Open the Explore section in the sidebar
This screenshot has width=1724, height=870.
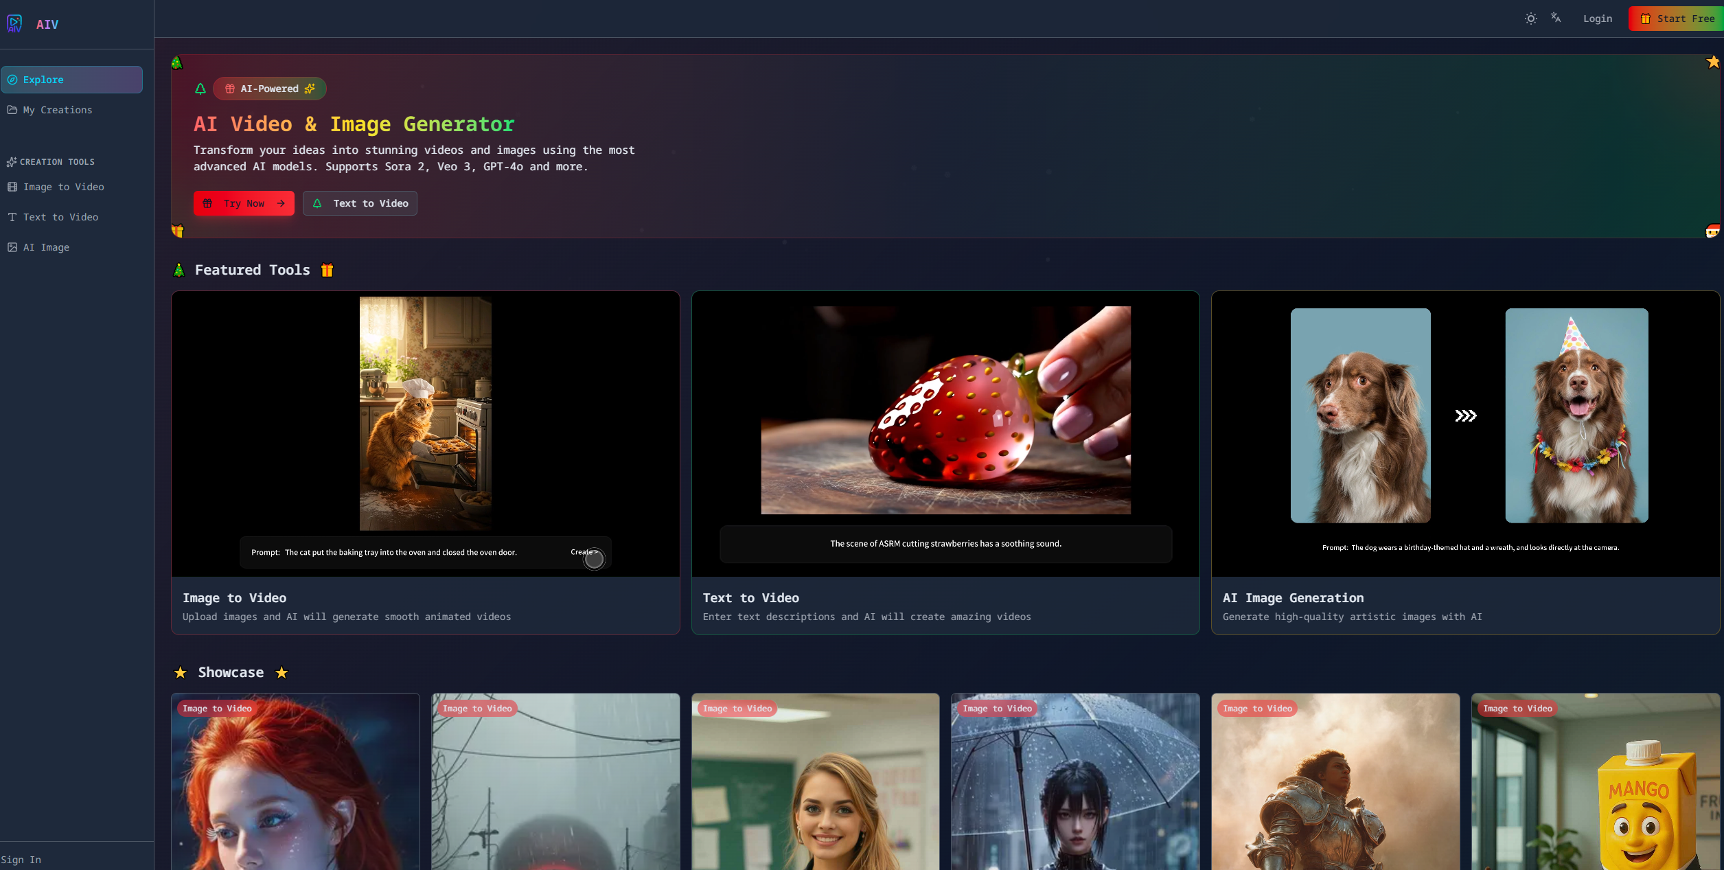[43, 79]
